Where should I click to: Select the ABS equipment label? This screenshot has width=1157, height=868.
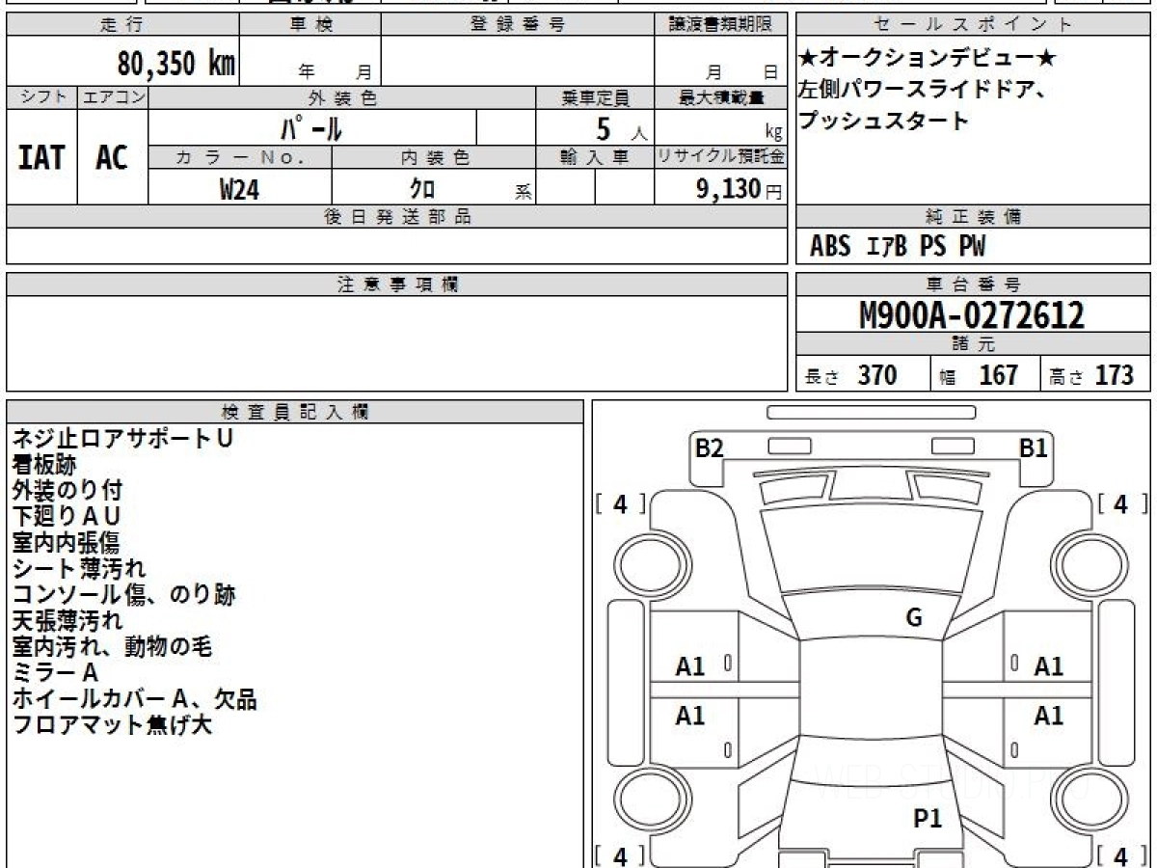pos(829,247)
